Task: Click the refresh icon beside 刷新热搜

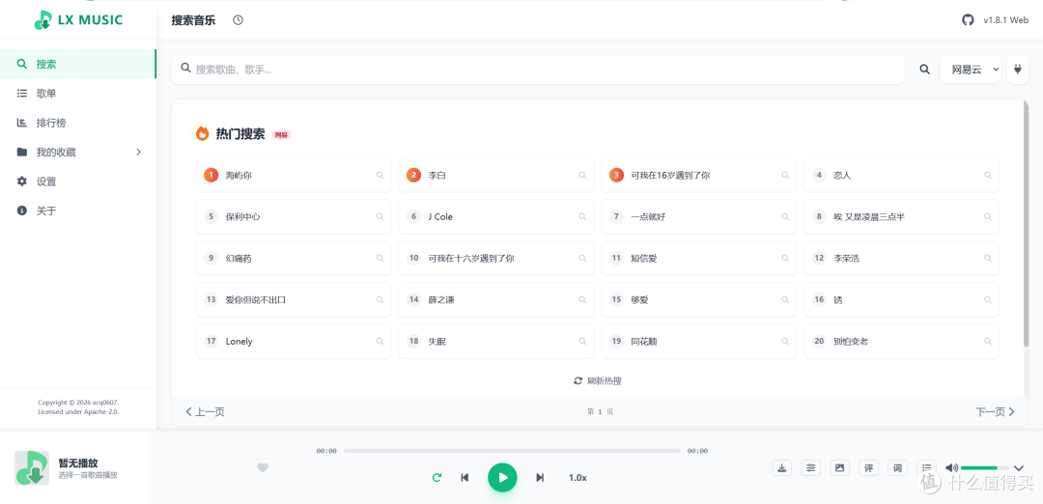Action: click(578, 381)
